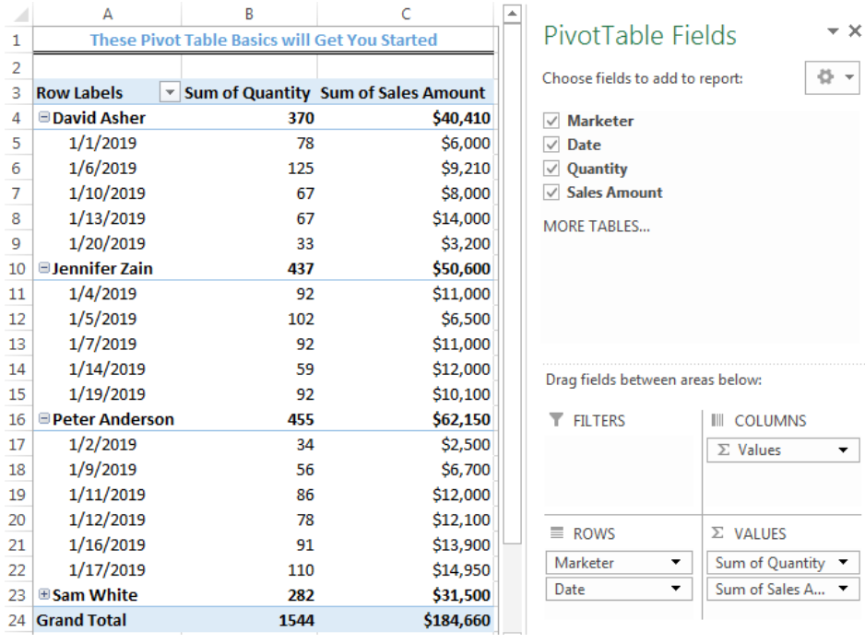The height and width of the screenshot is (643, 865).
Task: Toggle the Quantity field checkbox
Action: click(x=552, y=168)
